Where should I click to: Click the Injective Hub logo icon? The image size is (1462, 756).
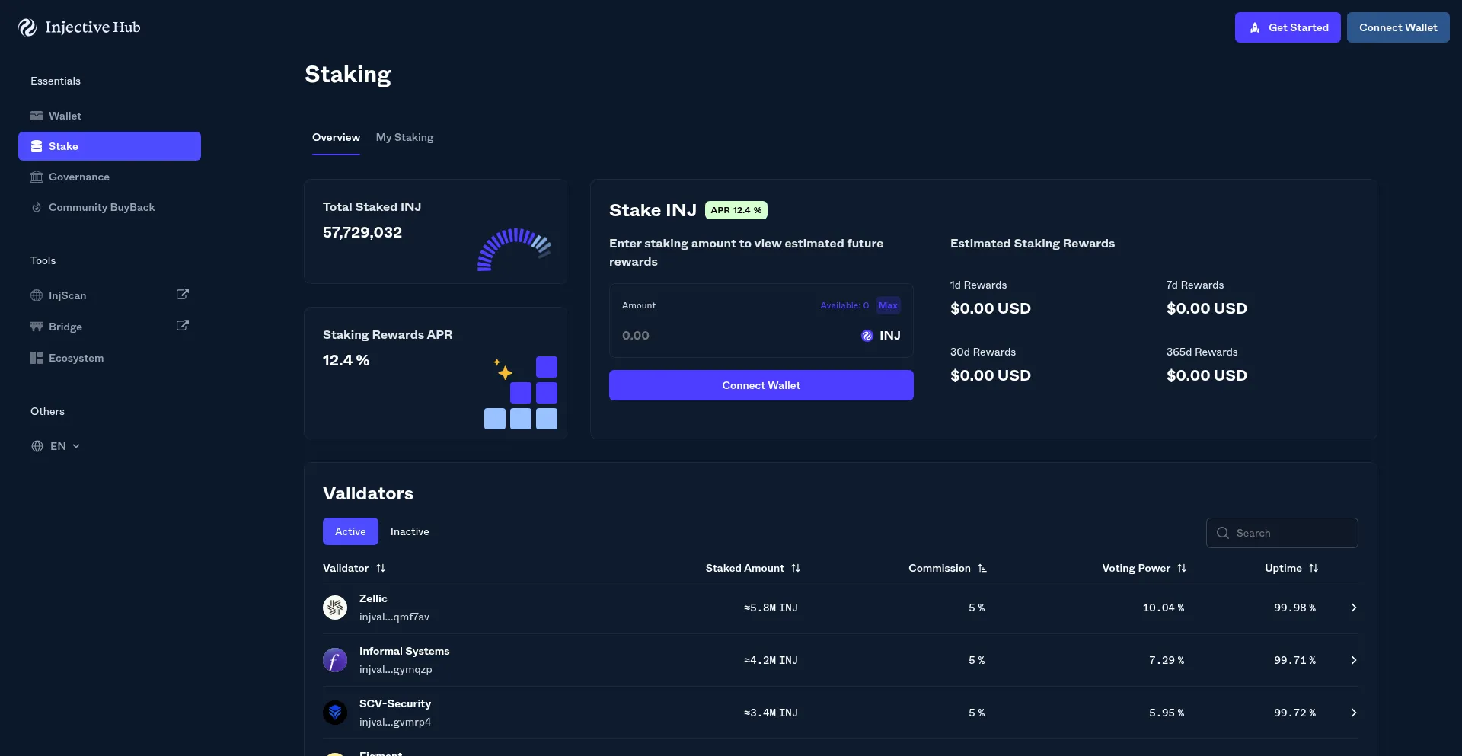pos(27,27)
